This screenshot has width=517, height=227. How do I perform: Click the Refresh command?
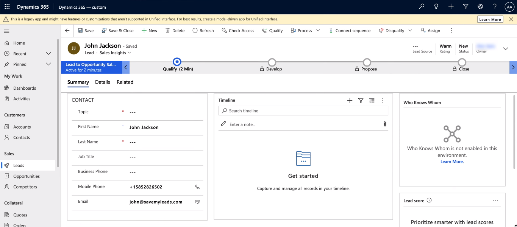pos(203,31)
